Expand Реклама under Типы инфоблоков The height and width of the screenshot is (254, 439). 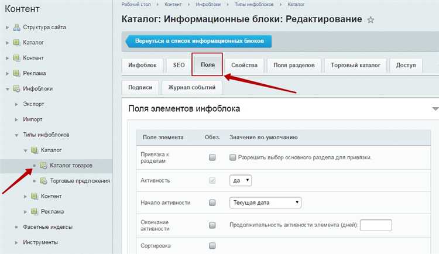pyautogui.click(x=25, y=212)
